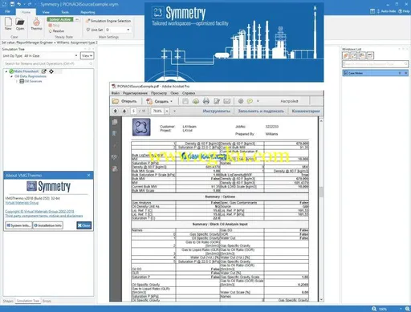This screenshot has height=312, width=411.
Task: Click the edit icon beside Main Flowsheet
Action: click(x=44, y=71)
